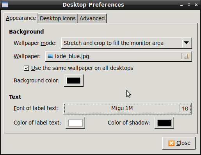This screenshot has height=155, width=201.
Task: Open the Stretch and crop wallpaper mode combo box
Action: pyautogui.click(x=126, y=43)
